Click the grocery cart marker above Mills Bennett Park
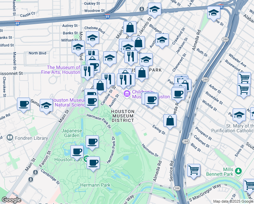Viewport: 254px width, 204px height. pos(194,171)
